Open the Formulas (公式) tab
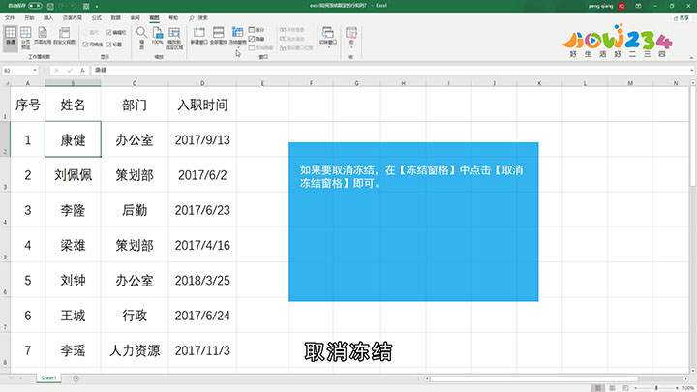This screenshot has height=392, width=697. point(97,17)
